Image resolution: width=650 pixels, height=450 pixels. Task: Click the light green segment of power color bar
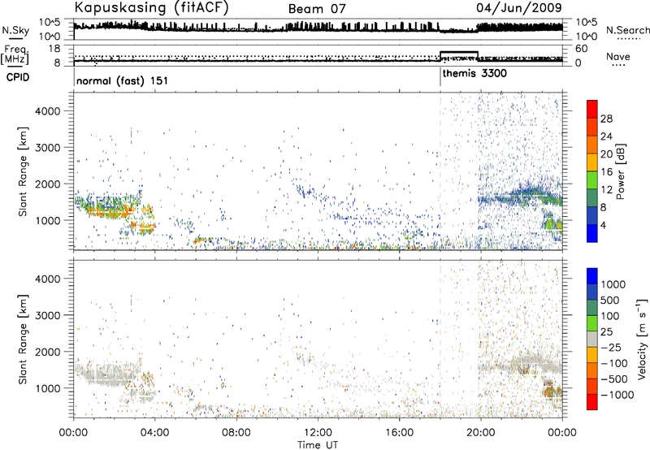tap(592, 180)
